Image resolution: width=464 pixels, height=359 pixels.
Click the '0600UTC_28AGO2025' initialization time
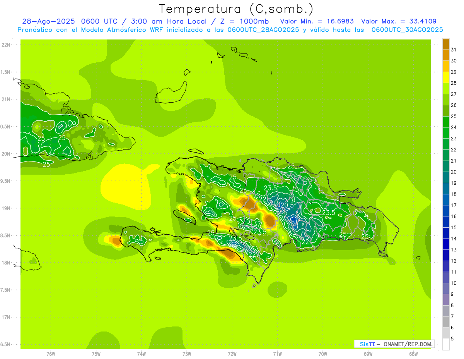(x=263, y=30)
